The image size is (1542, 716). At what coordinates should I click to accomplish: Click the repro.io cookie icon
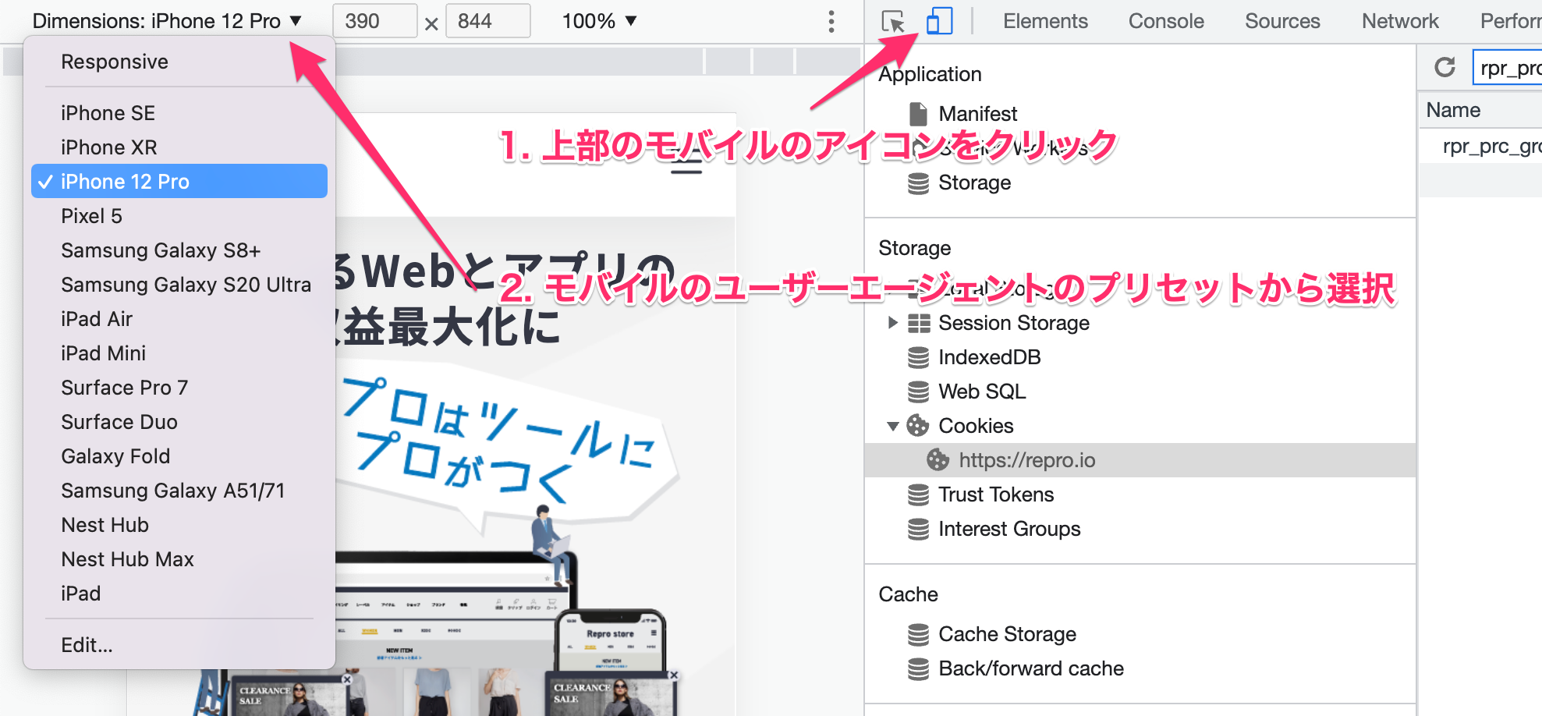[938, 460]
